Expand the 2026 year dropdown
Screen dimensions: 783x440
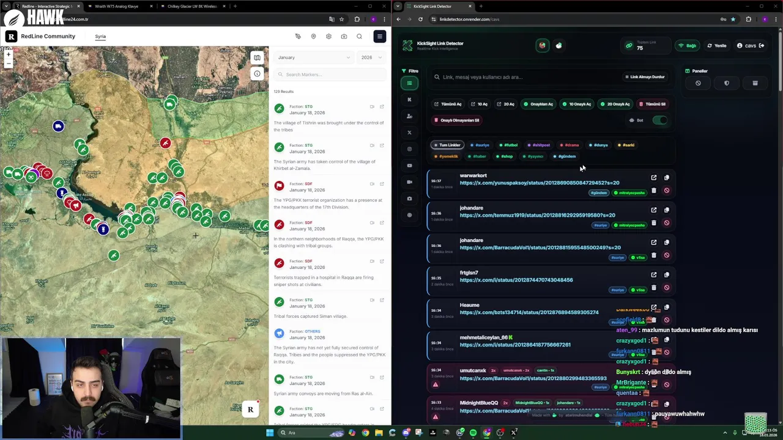(x=371, y=57)
